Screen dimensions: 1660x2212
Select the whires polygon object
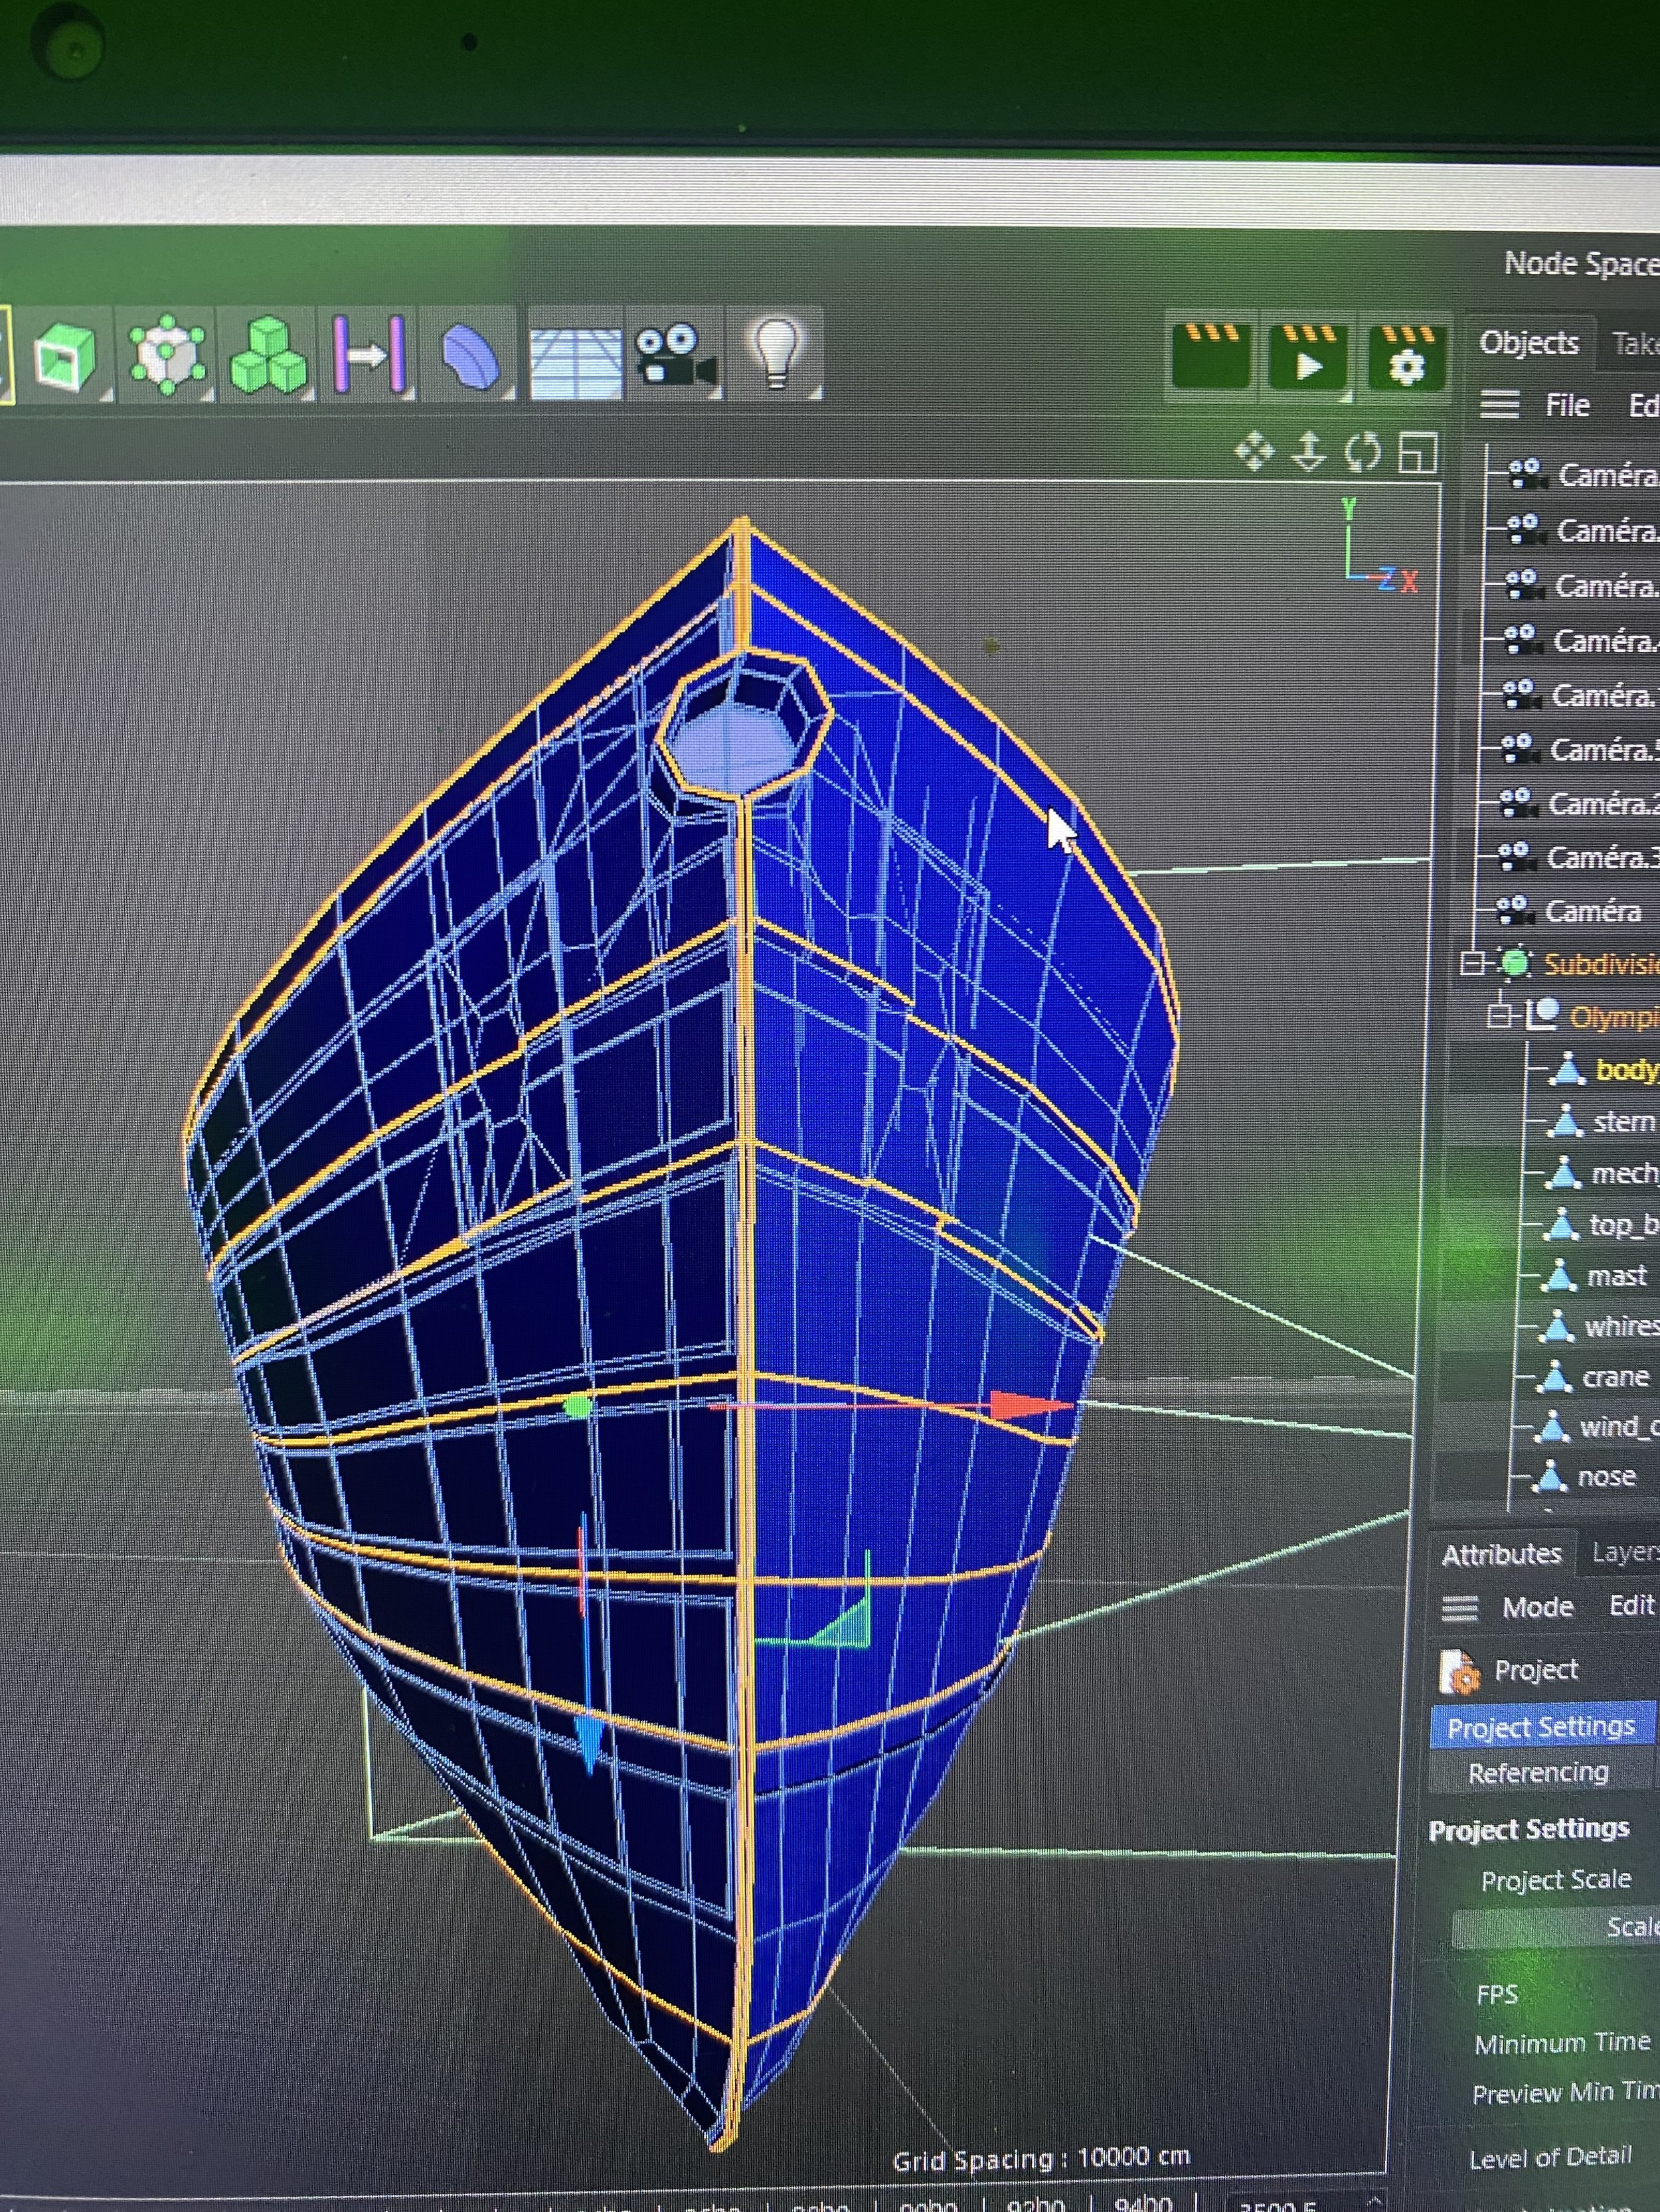click(1622, 1326)
